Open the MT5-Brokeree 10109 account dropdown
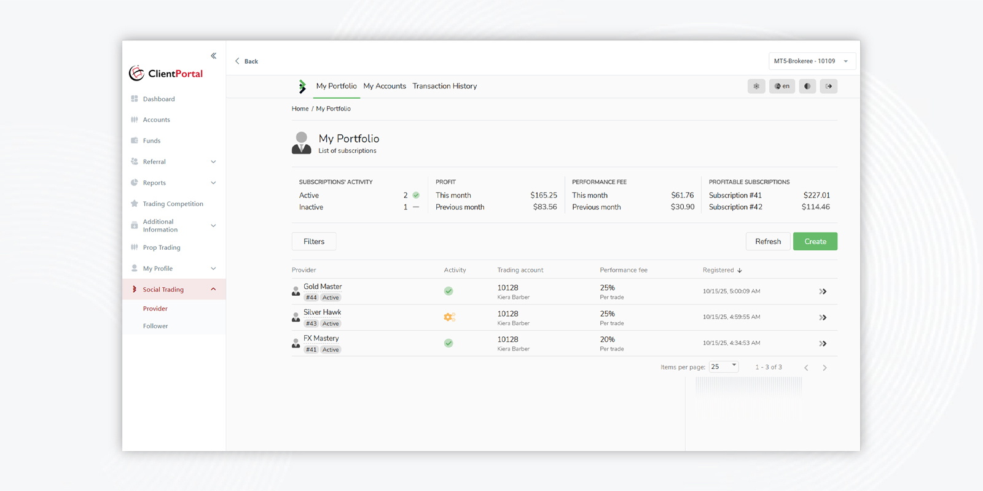983x491 pixels. pos(812,61)
